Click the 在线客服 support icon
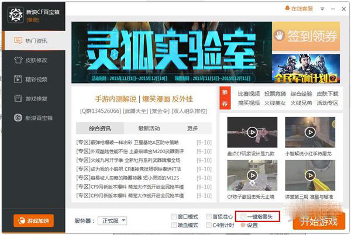Image resolution: width=351 pixels, height=235 pixels. click(x=288, y=9)
